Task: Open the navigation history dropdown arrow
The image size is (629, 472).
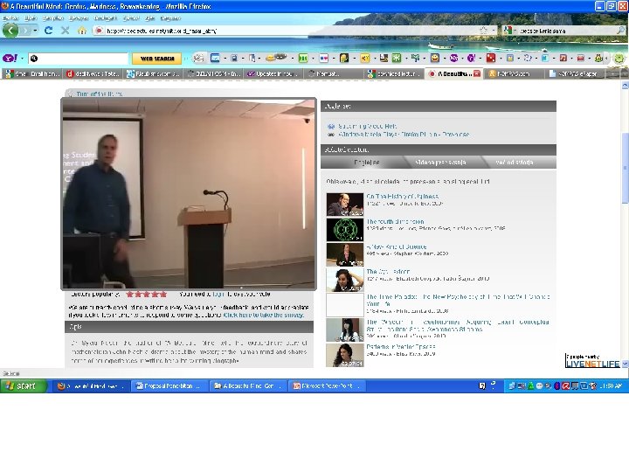Action: point(35,31)
